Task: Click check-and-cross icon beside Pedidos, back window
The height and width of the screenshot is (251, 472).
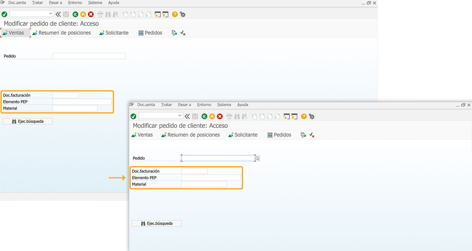Action: pos(183,33)
